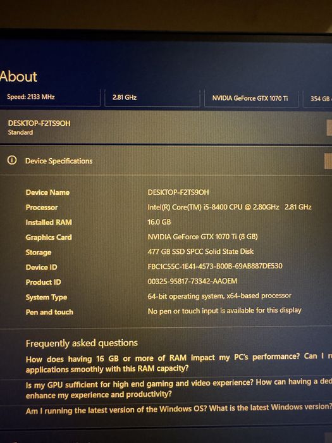Select Device Name value DESKTOP-F2TS9OH
Image resolution: width=332 pixels, height=443 pixels.
pos(178,192)
